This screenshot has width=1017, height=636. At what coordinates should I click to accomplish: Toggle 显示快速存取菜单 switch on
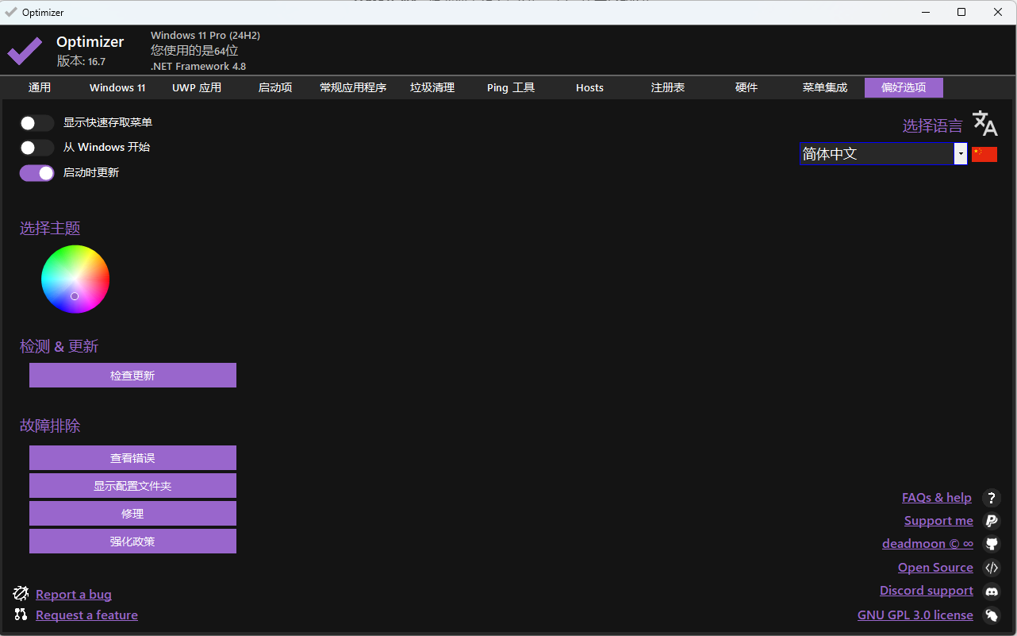[x=36, y=123]
